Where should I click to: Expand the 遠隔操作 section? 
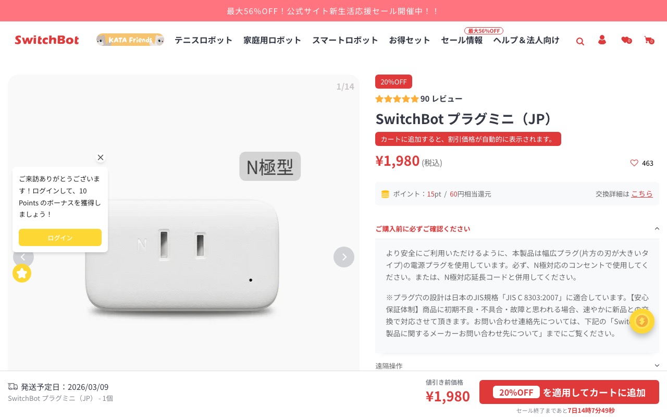click(657, 365)
